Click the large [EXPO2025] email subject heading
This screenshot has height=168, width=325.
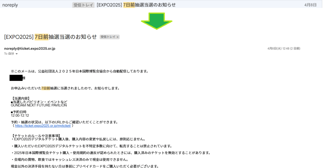pos(50,37)
